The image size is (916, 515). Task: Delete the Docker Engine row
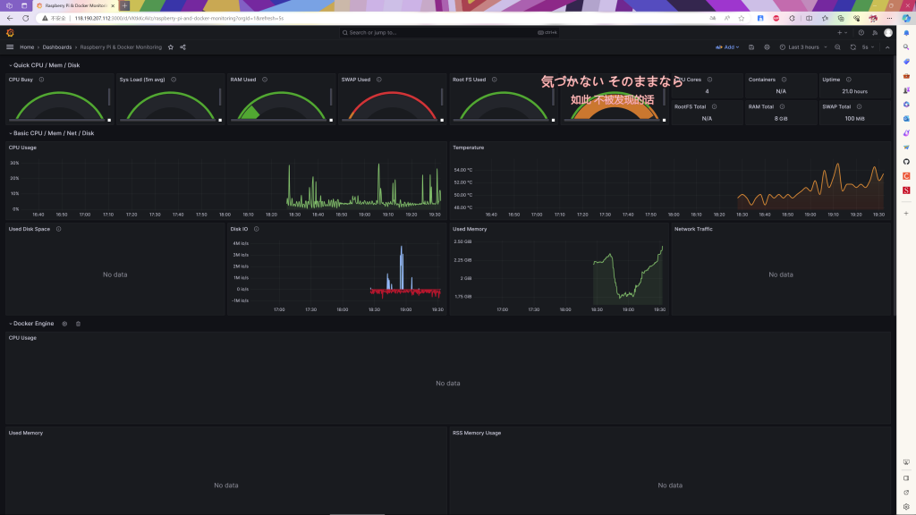(79, 324)
